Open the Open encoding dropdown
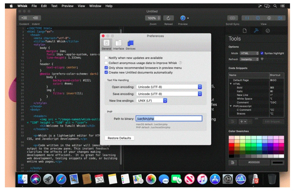 [x=169, y=87]
